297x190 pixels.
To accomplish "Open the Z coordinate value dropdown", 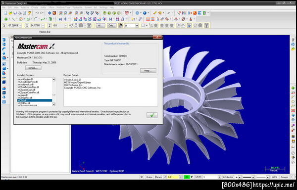I will (65, 26).
